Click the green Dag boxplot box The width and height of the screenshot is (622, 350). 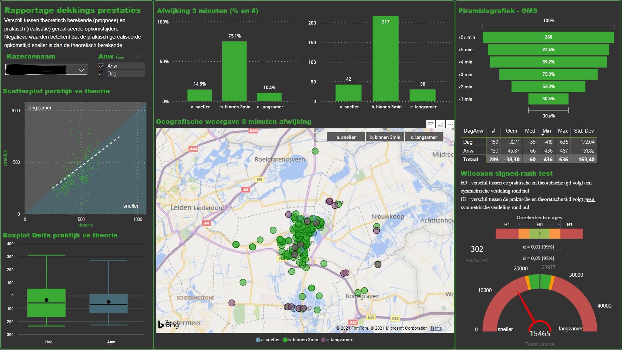pyautogui.click(x=46, y=303)
